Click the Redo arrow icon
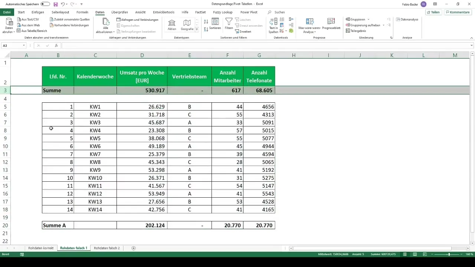 (x=72, y=4)
